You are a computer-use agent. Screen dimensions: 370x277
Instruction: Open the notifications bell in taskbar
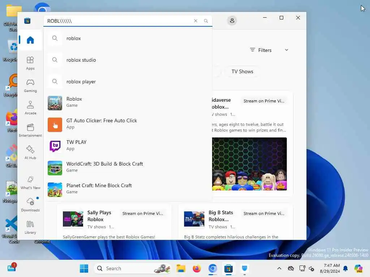[345, 268]
